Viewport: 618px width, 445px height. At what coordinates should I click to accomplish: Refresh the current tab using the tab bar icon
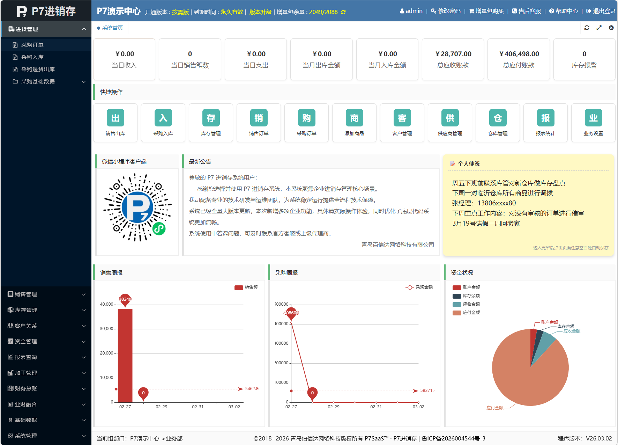point(587,28)
